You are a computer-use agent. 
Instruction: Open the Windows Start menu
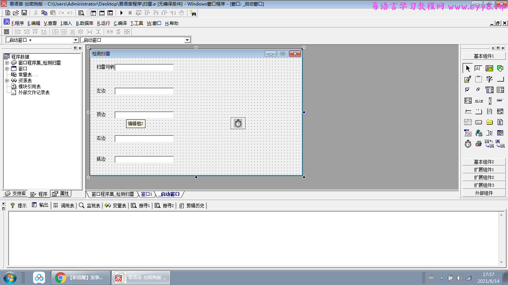(x=9, y=277)
